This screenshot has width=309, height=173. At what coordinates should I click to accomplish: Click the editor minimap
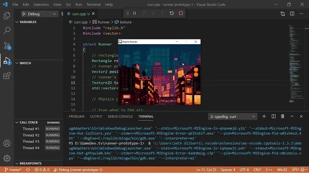pos(296,64)
